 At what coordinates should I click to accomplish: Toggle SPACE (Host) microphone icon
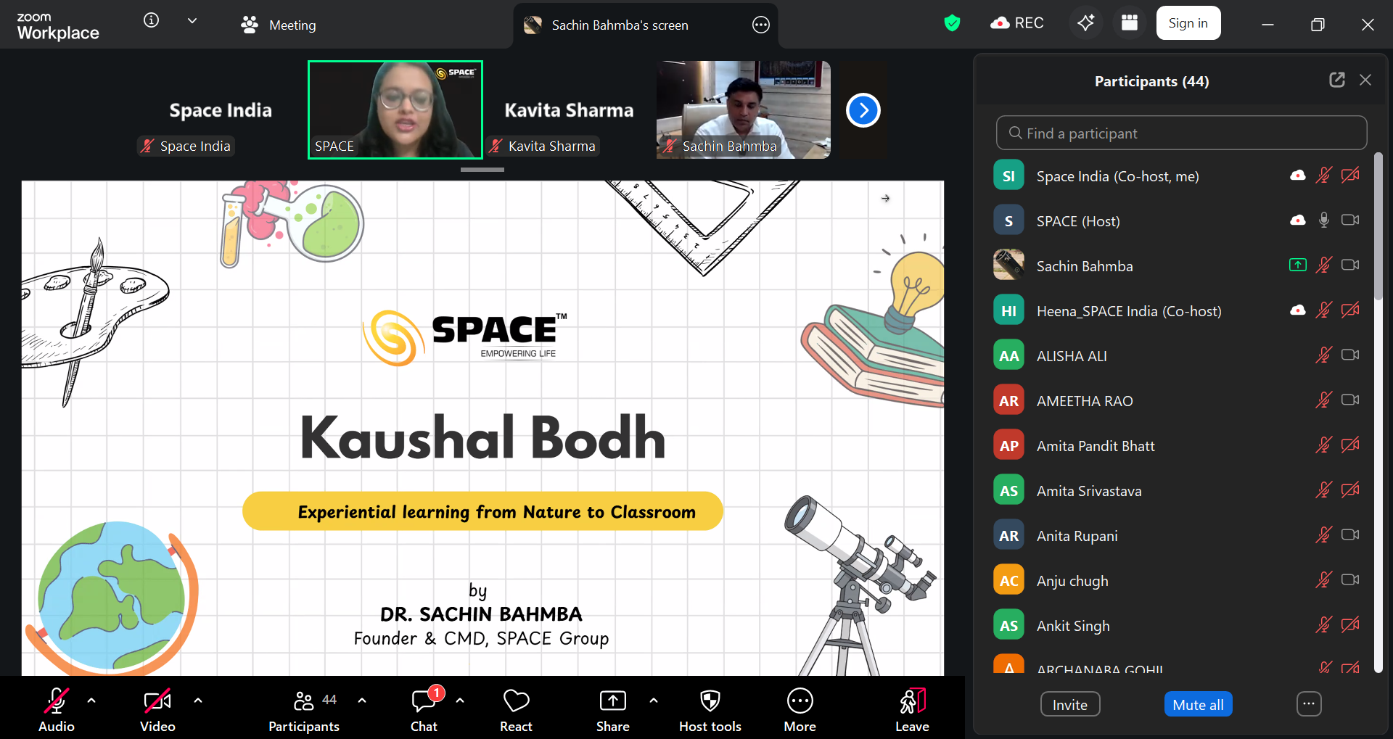coord(1323,220)
